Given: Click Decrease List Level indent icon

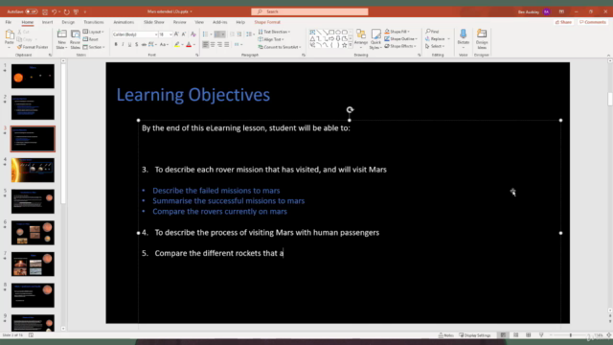Looking at the screenshot, I should pyautogui.click(x=232, y=34).
